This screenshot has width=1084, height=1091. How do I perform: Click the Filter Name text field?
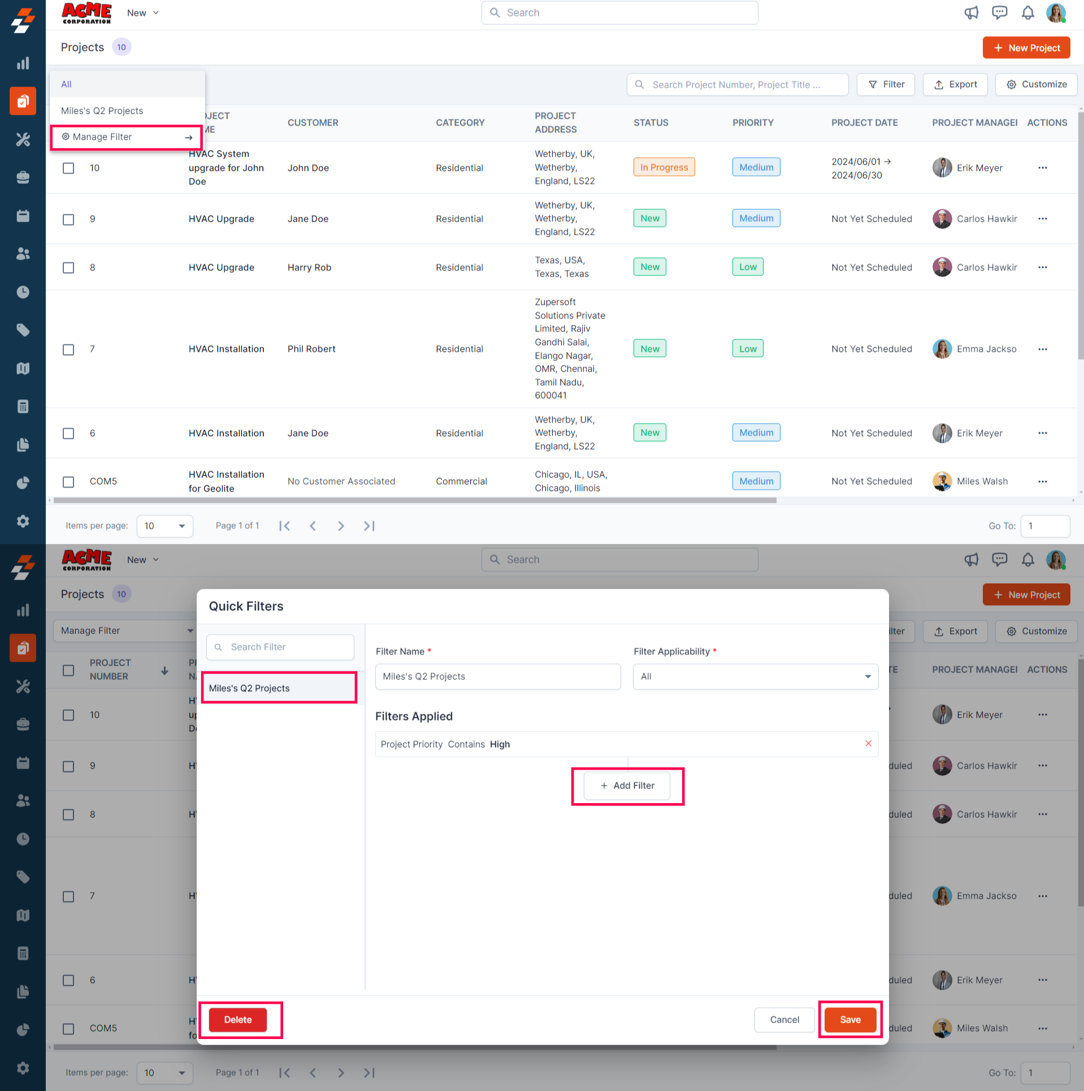498,676
